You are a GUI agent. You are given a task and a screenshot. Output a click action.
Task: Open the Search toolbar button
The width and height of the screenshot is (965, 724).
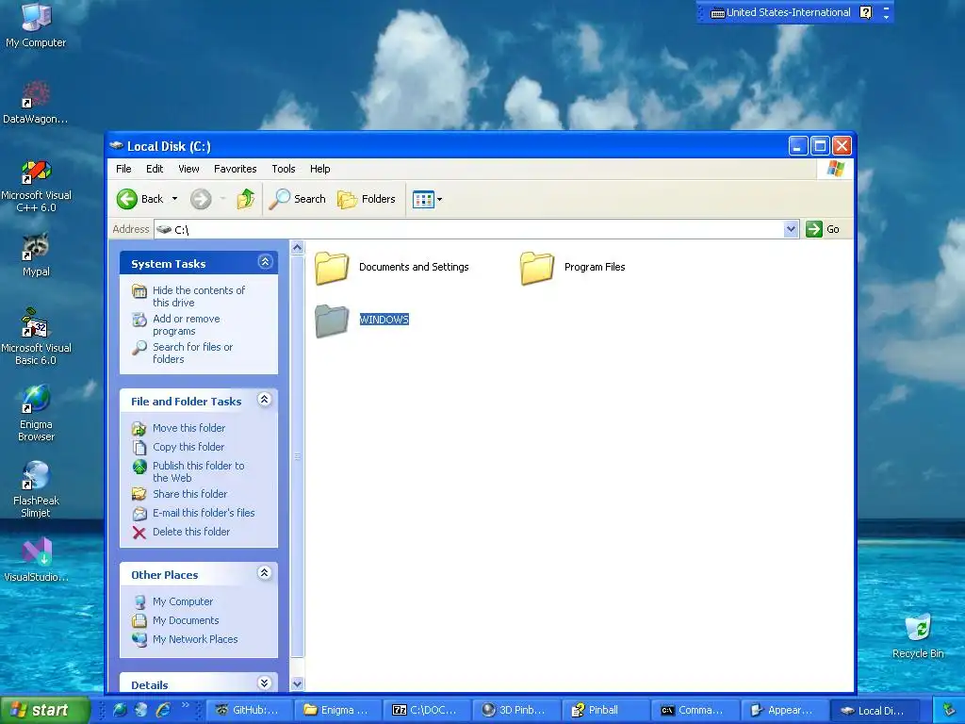297,199
